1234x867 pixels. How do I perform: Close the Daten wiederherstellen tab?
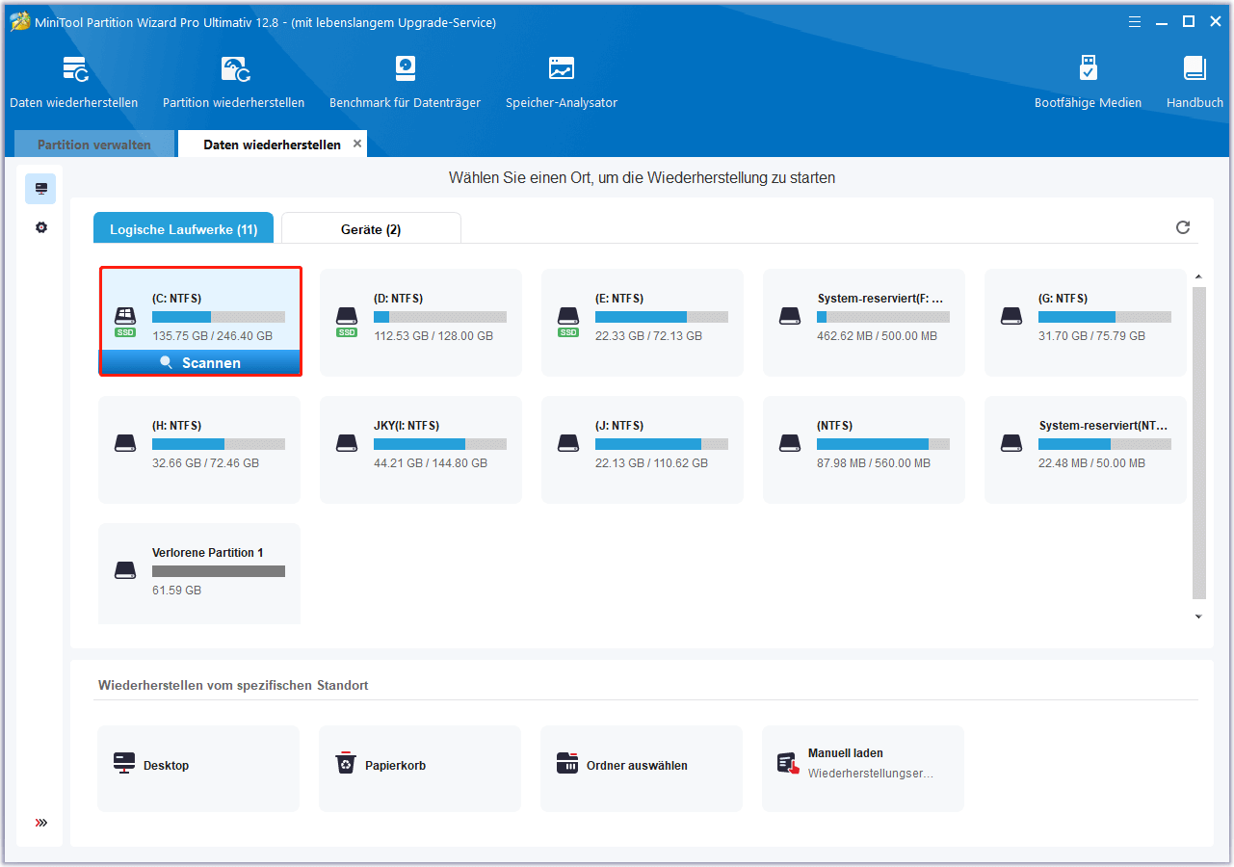[x=357, y=144]
